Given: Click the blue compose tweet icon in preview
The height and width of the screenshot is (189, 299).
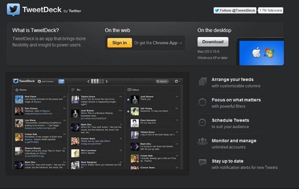Looking at the screenshot, I should (x=61, y=81).
